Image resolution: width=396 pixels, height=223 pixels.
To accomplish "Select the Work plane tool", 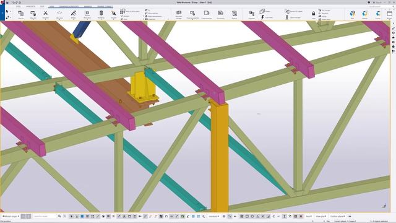I will (x=59, y=14).
